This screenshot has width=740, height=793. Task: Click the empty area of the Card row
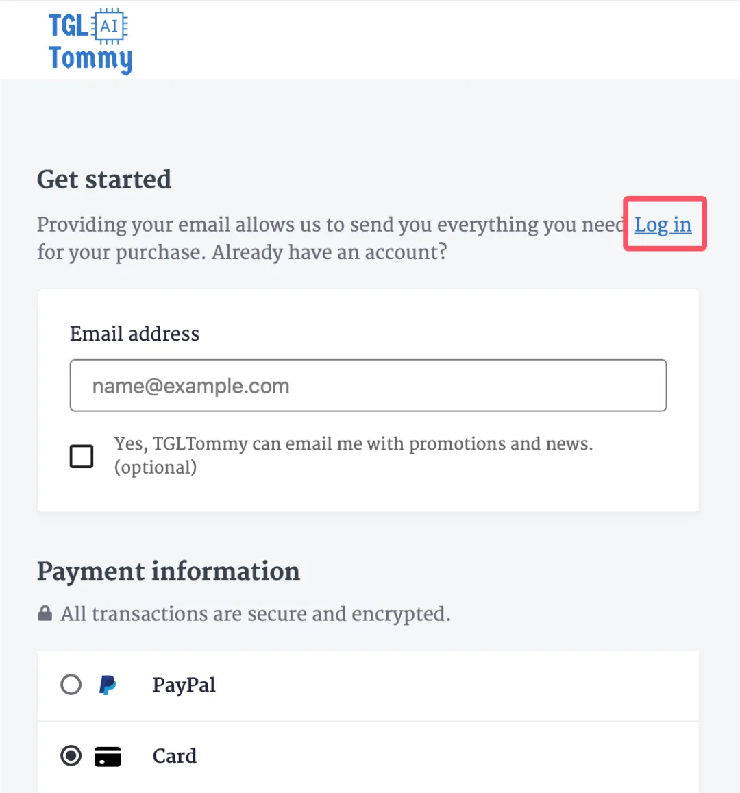[x=445, y=757]
